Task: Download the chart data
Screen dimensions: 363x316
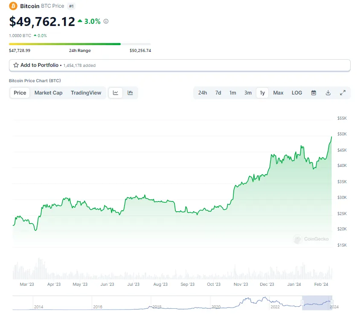Action: coord(328,93)
